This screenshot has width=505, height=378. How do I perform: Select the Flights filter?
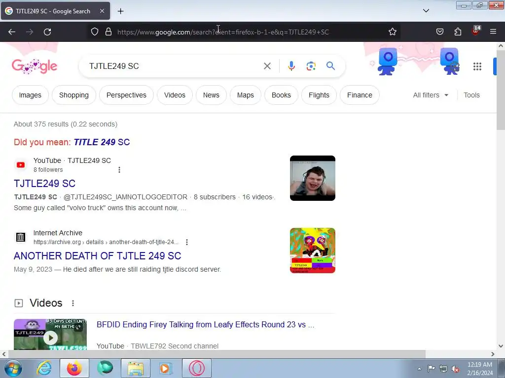click(319, 95)
